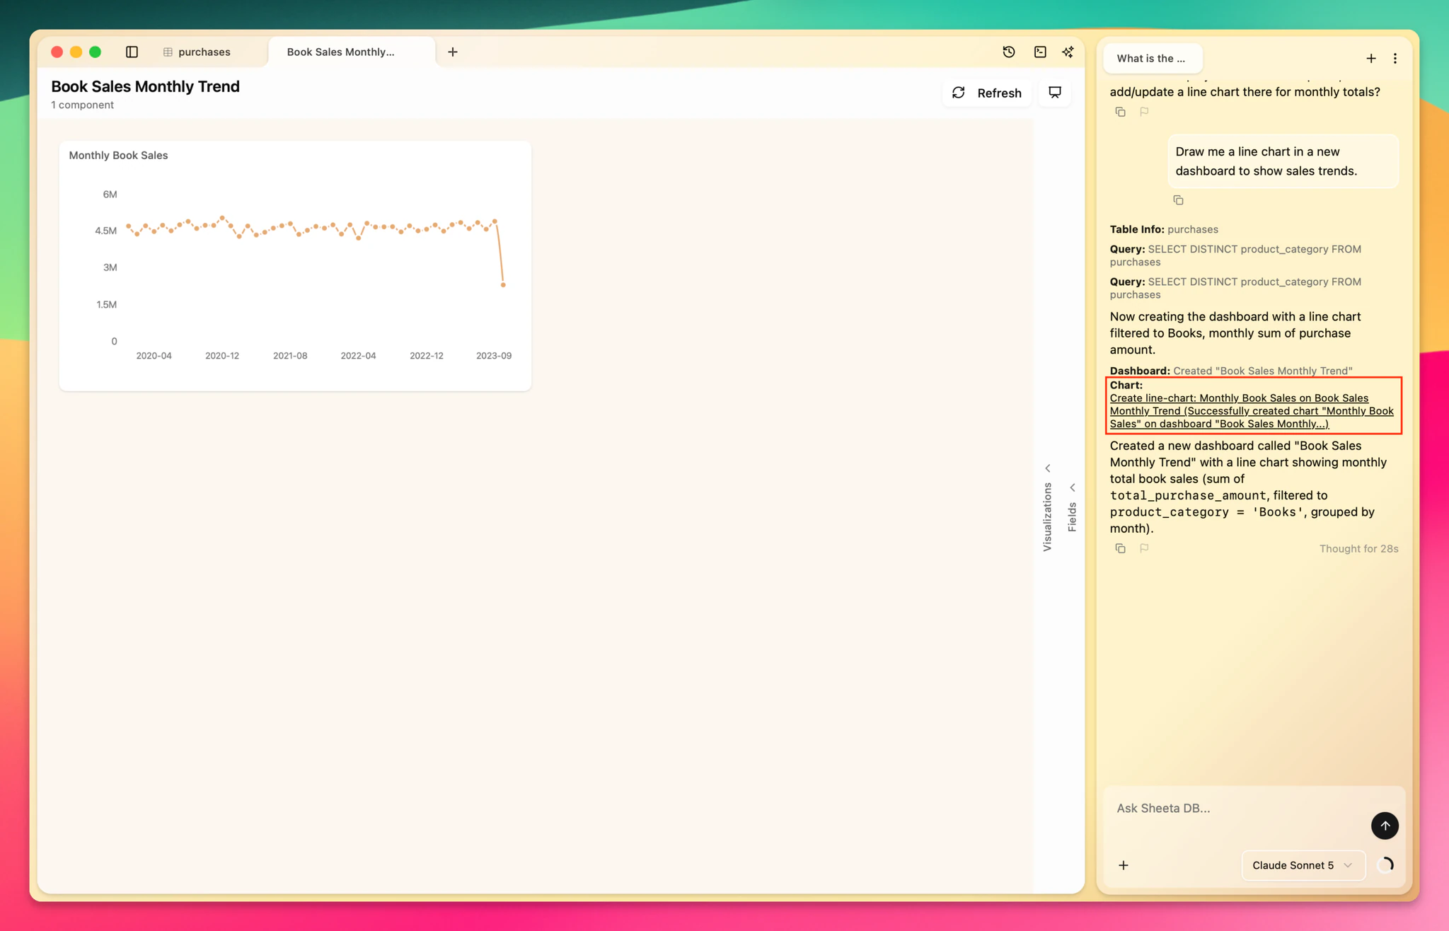1449x931 pixels.
Task: Click the 'Table Info: purchases' line
Action: point(1164,229)
